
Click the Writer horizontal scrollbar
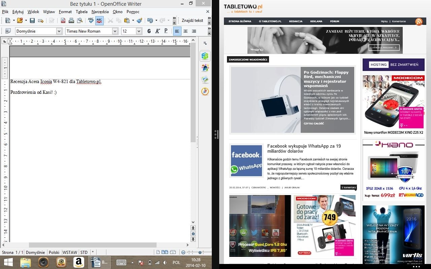93,245
